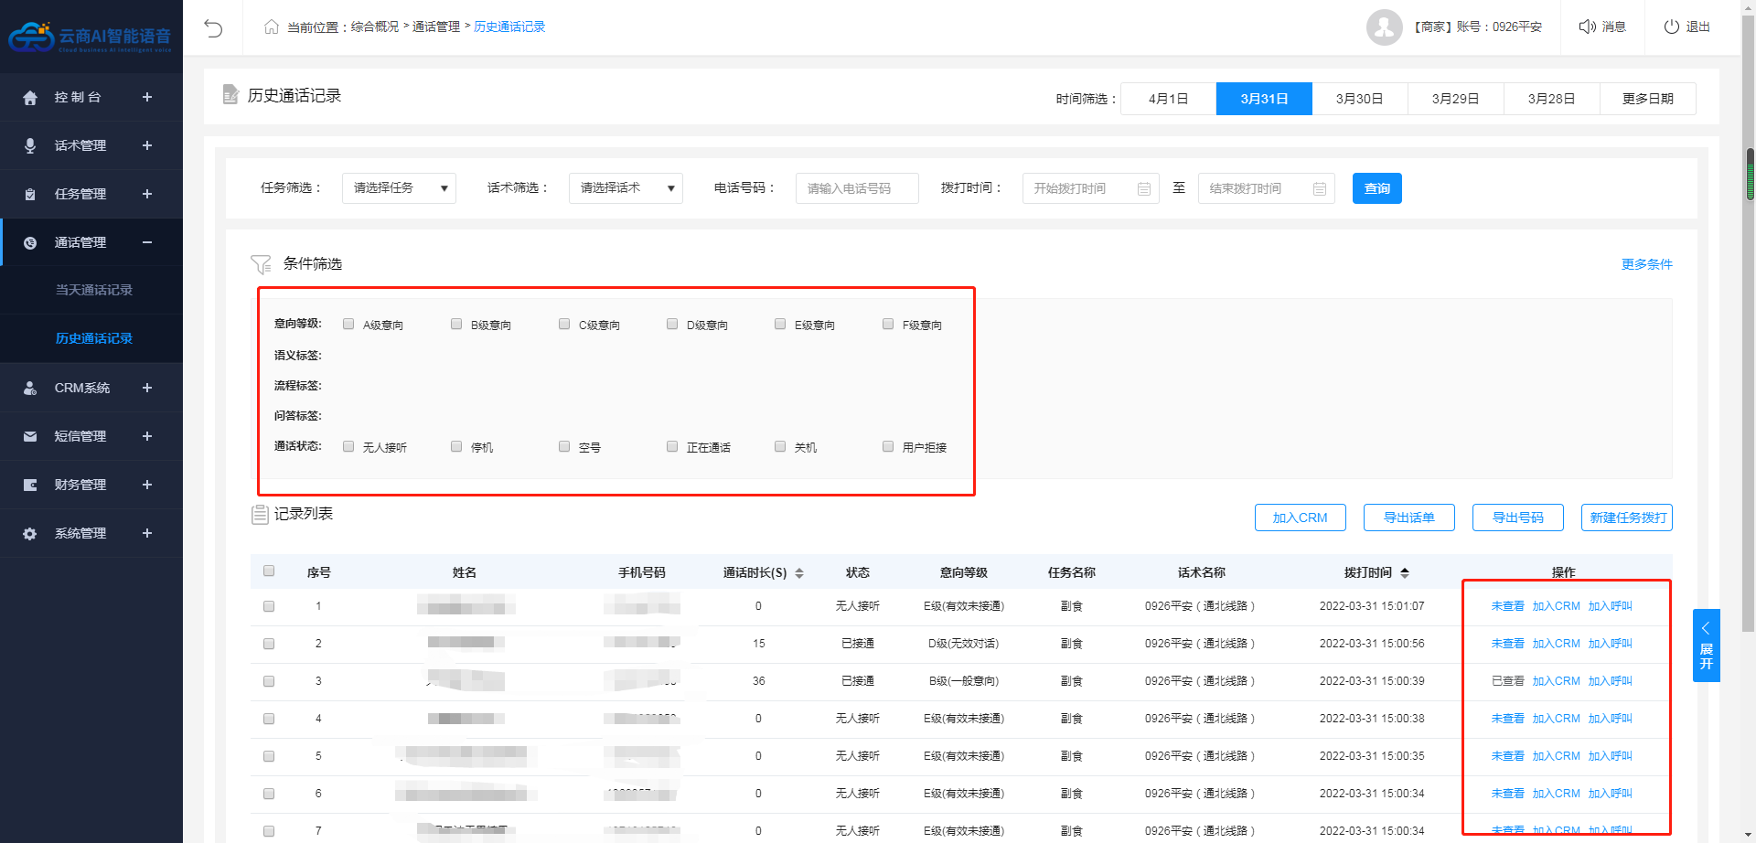
Task: Sort by call duration arrows
Action: click(x=799, y=573)
